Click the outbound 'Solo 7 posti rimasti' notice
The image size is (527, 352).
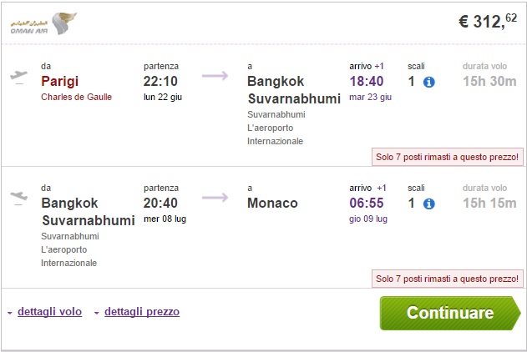click(x=448, y=156)
